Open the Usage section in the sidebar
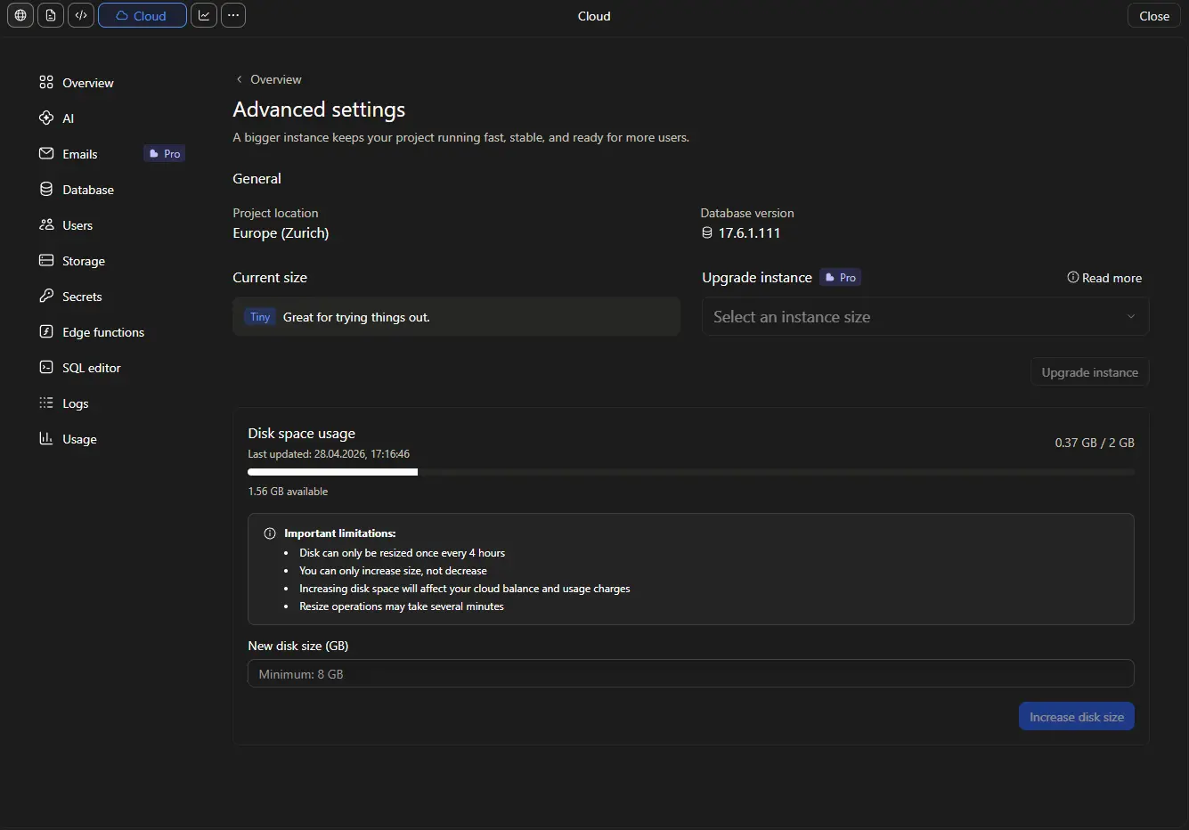This screenshot has width=1189, height=830. 79,438
